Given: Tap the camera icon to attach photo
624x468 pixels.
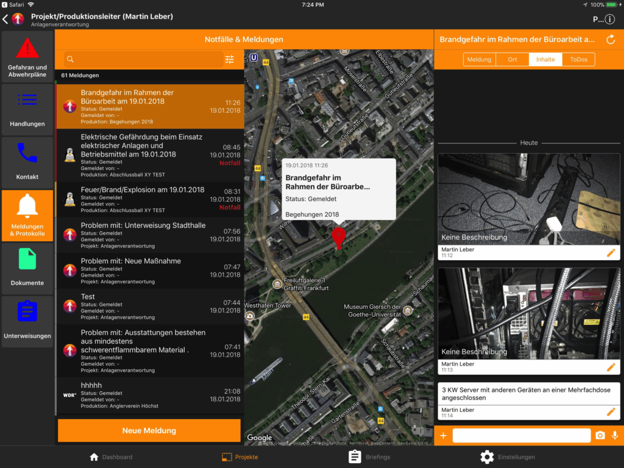Looking at the screenshot, I should point(600,436).
